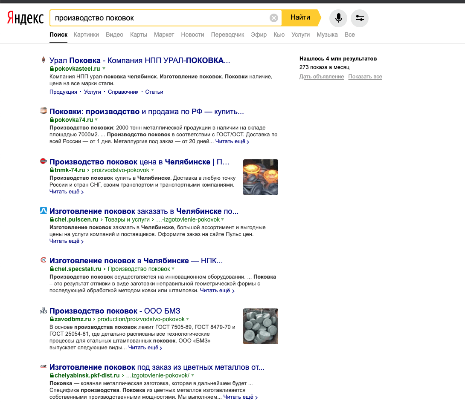Open Продукция sitelink under pokovkasteel.ru
The height and width of the screenshot is (403, 465).
[63, 92]
